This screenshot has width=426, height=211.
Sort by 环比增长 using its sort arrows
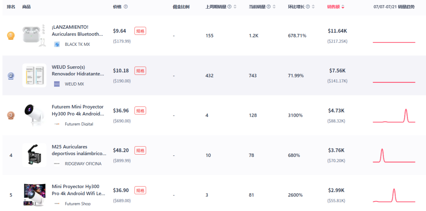click(x=314, y=7)
